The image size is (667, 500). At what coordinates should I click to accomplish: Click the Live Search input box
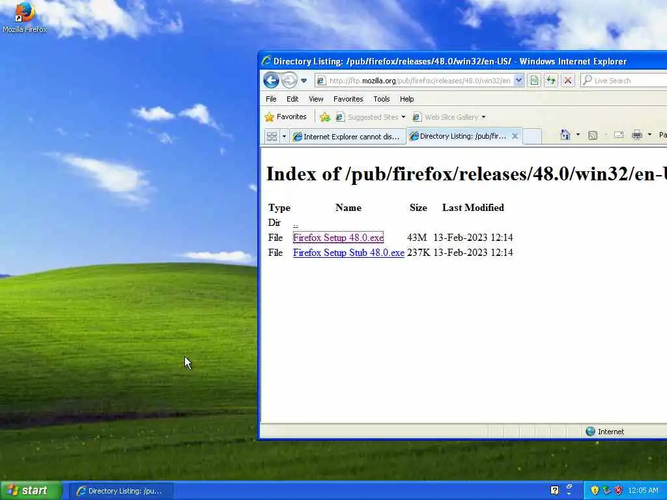click(x=630, y=80)
